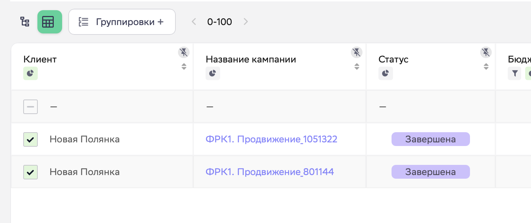The image size is (531, 223).
Task: Click the 0-100 page range indicator
Action: coord(219,22)
